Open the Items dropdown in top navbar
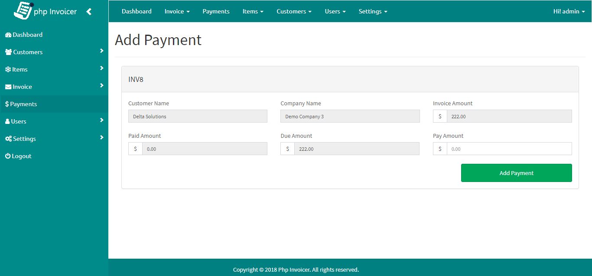 (253, 11)
